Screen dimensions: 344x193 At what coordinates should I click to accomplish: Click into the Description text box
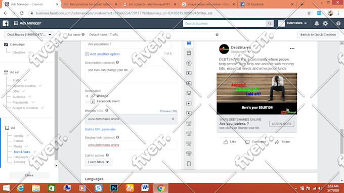click(131, 74)
